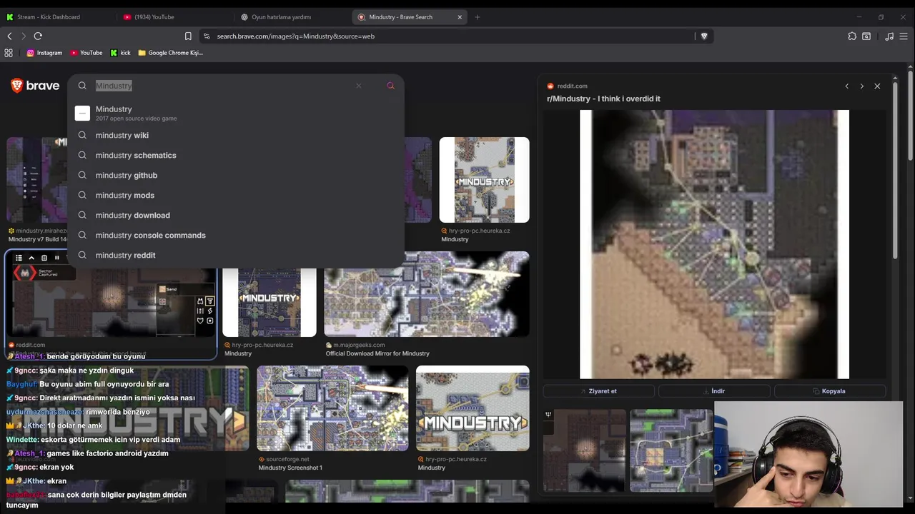This screenshot has width=915, height=514.
Task: Choose suggestion mindustry schematics
Action: point(236,155)
